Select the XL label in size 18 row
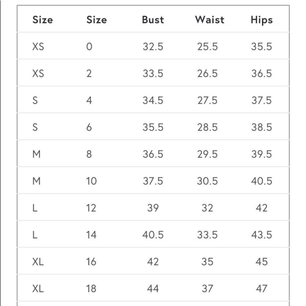The image size is (306, 306). pyautogui.click(x=38, y=289)
